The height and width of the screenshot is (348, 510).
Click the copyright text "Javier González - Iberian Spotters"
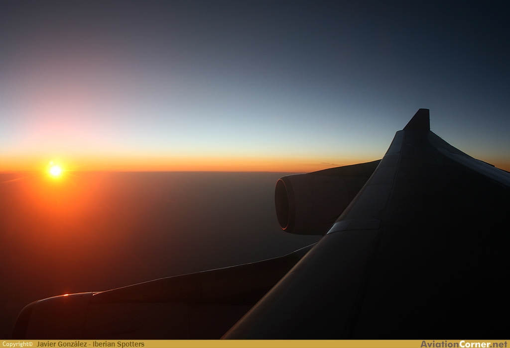click(91, 344)
